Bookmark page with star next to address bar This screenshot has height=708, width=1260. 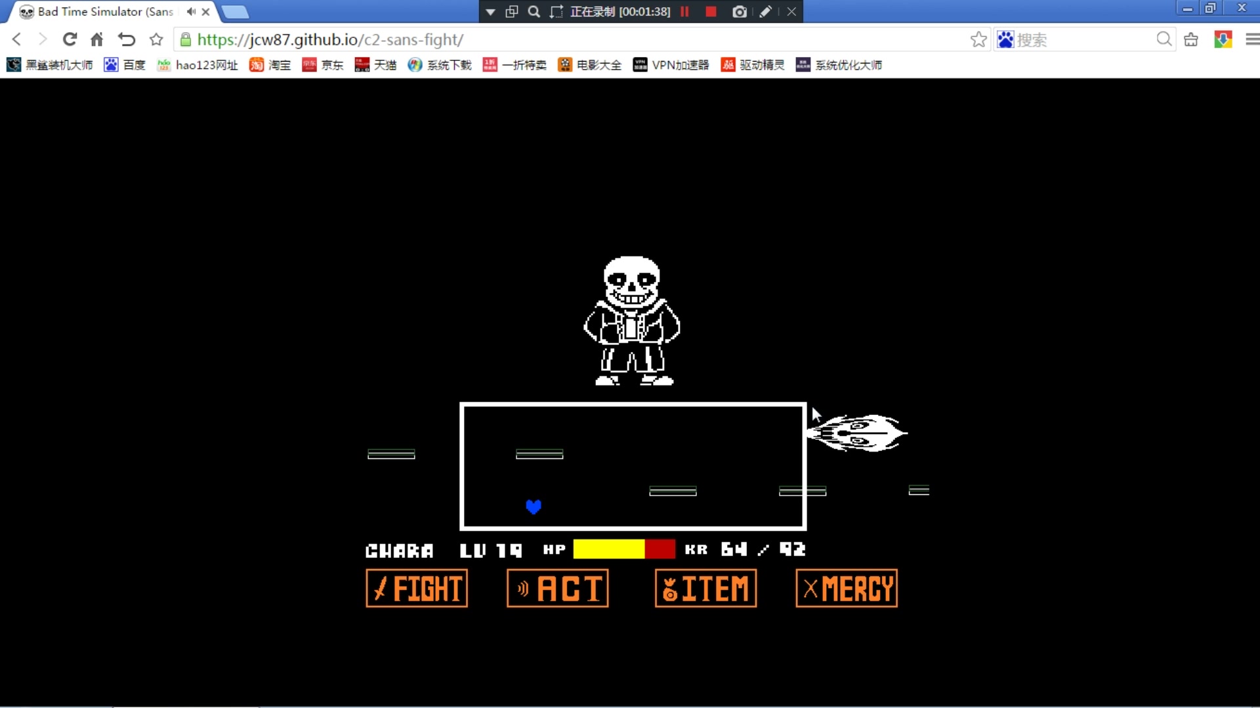coord(156,39)
